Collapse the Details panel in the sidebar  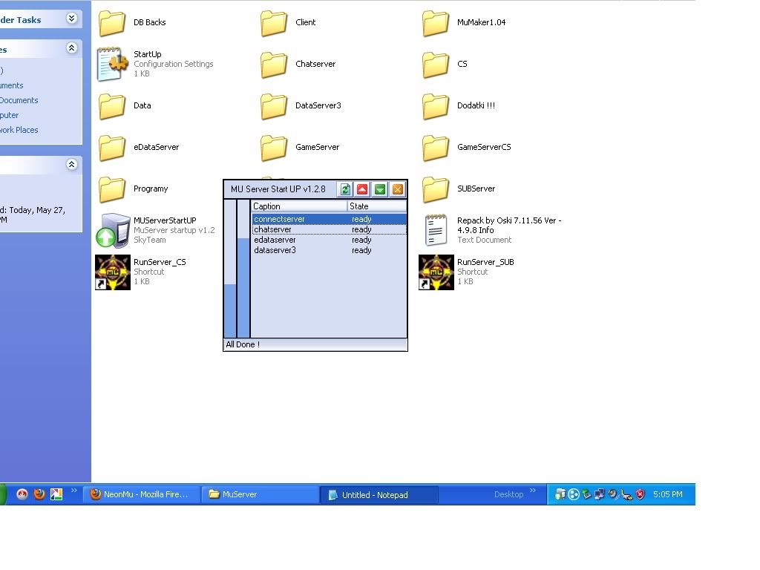[x=72, y=164]
